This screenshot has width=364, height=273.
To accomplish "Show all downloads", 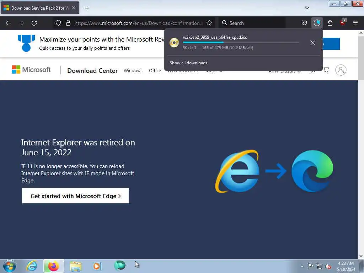I will click(188, 63).
